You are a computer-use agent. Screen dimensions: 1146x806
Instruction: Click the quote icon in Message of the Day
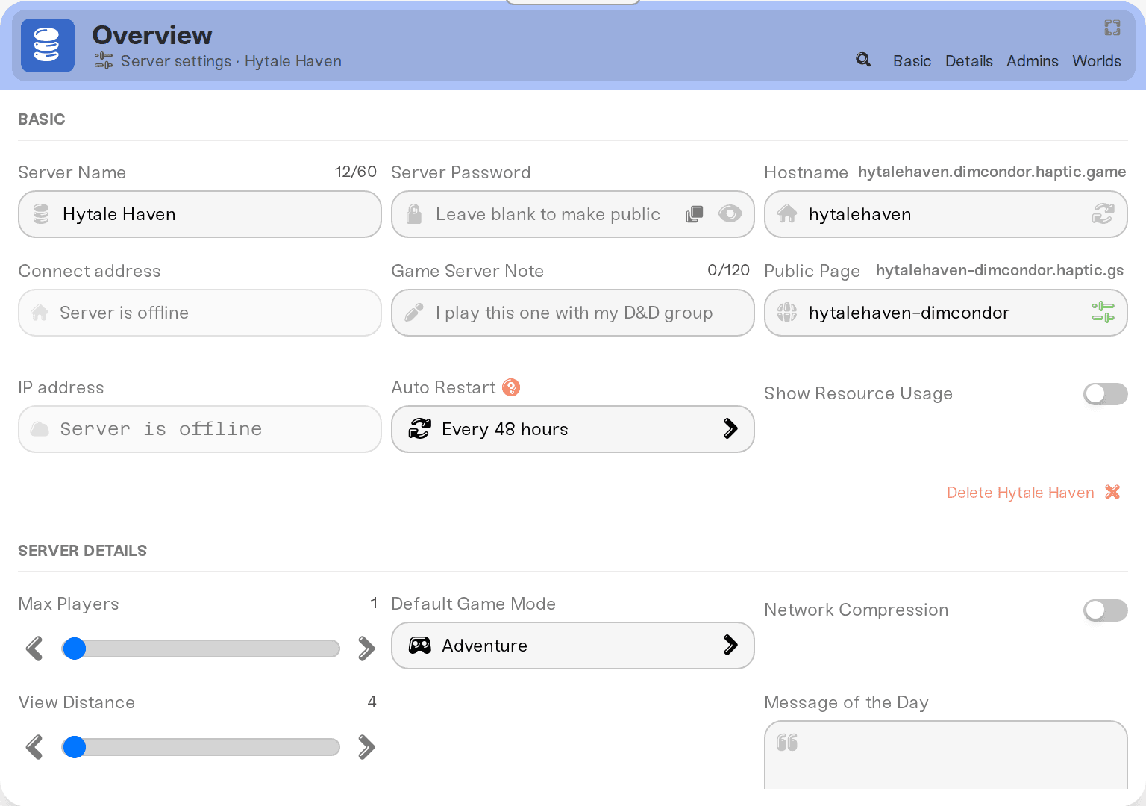tap(787, 742)
